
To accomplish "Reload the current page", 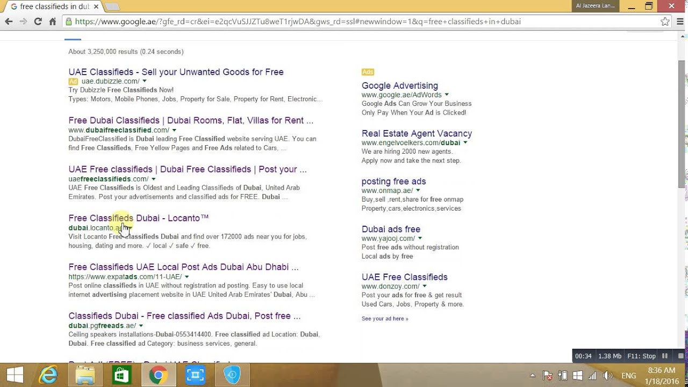I will coord(38,21).
